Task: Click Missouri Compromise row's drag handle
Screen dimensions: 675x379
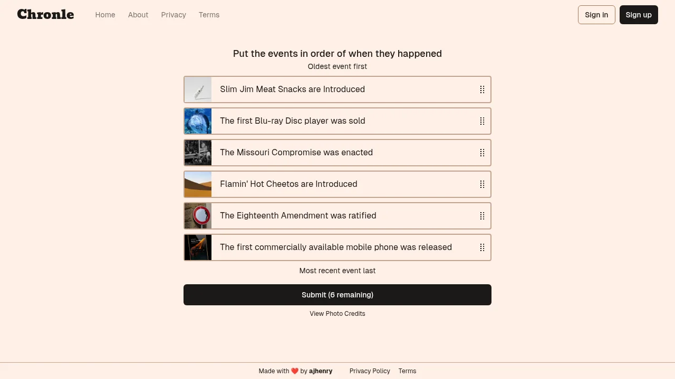Action: [482, 153]
